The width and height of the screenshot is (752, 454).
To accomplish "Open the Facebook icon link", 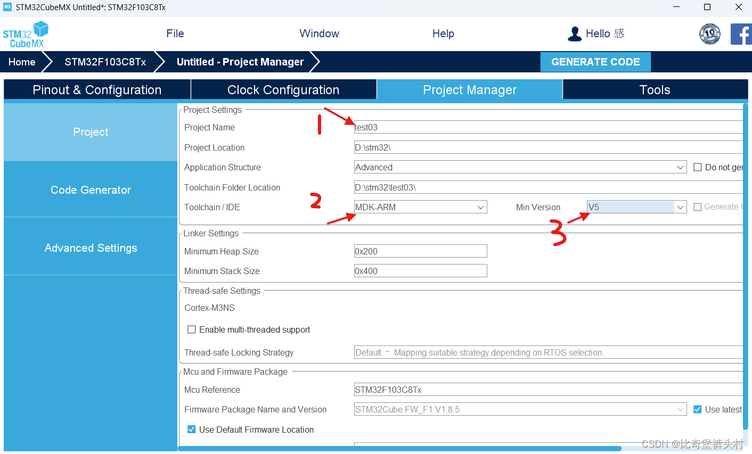I will pos(741,34).
